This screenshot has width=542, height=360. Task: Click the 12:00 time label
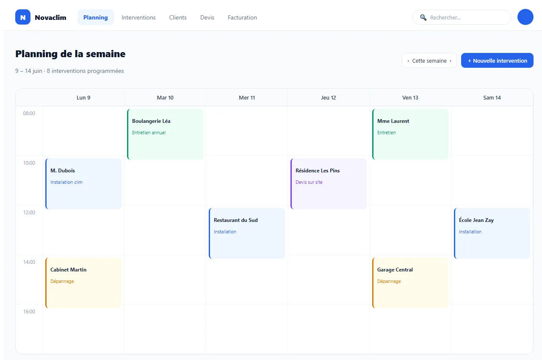[29, 212]
